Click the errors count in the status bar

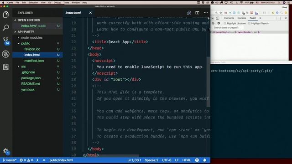click(23, 160)
